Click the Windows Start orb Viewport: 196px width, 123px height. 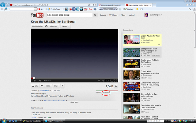[4, 121]
